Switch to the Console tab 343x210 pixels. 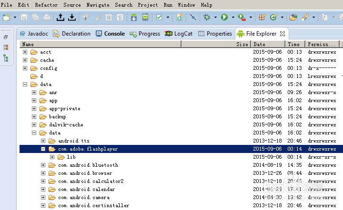(x=110, y=34)
